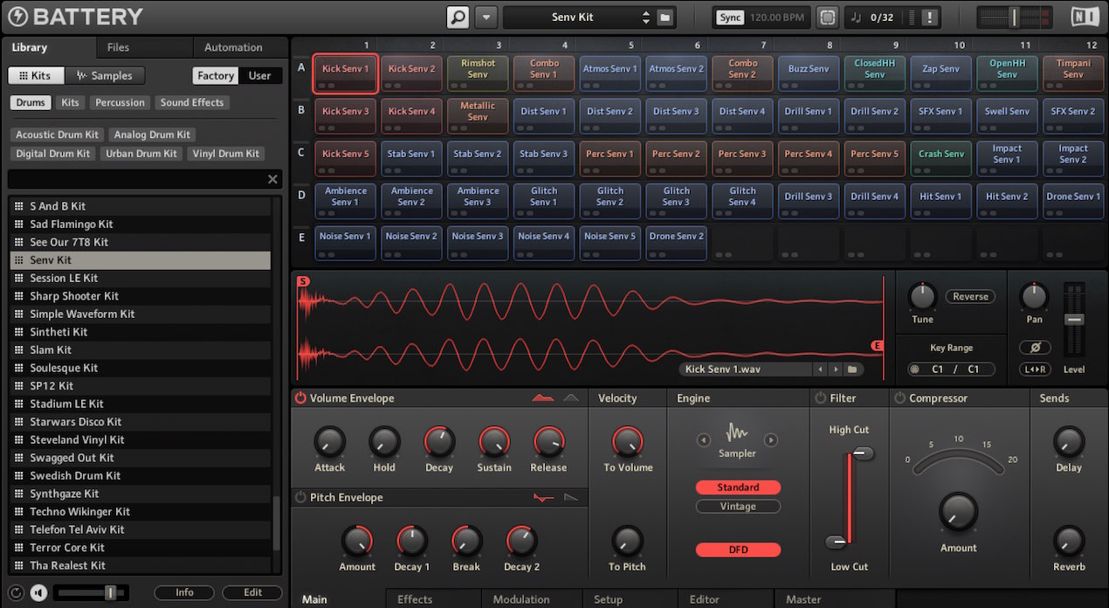Open the Automation tab in the sidebar
Screen dimensions: 1109x608
233,47
